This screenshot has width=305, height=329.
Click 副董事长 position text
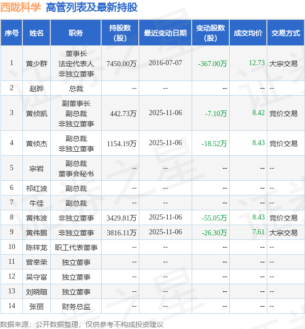pyautogui.click(x=76, y=103)
